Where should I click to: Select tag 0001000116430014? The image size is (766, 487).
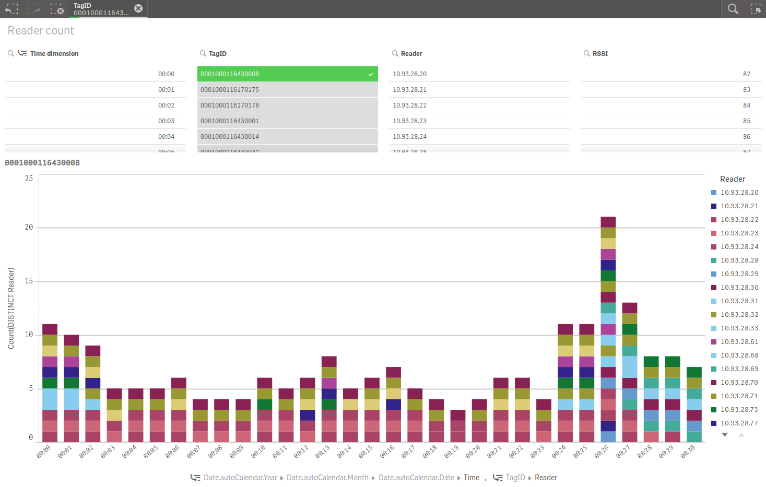pyautogui.click(x=288, y=137)
